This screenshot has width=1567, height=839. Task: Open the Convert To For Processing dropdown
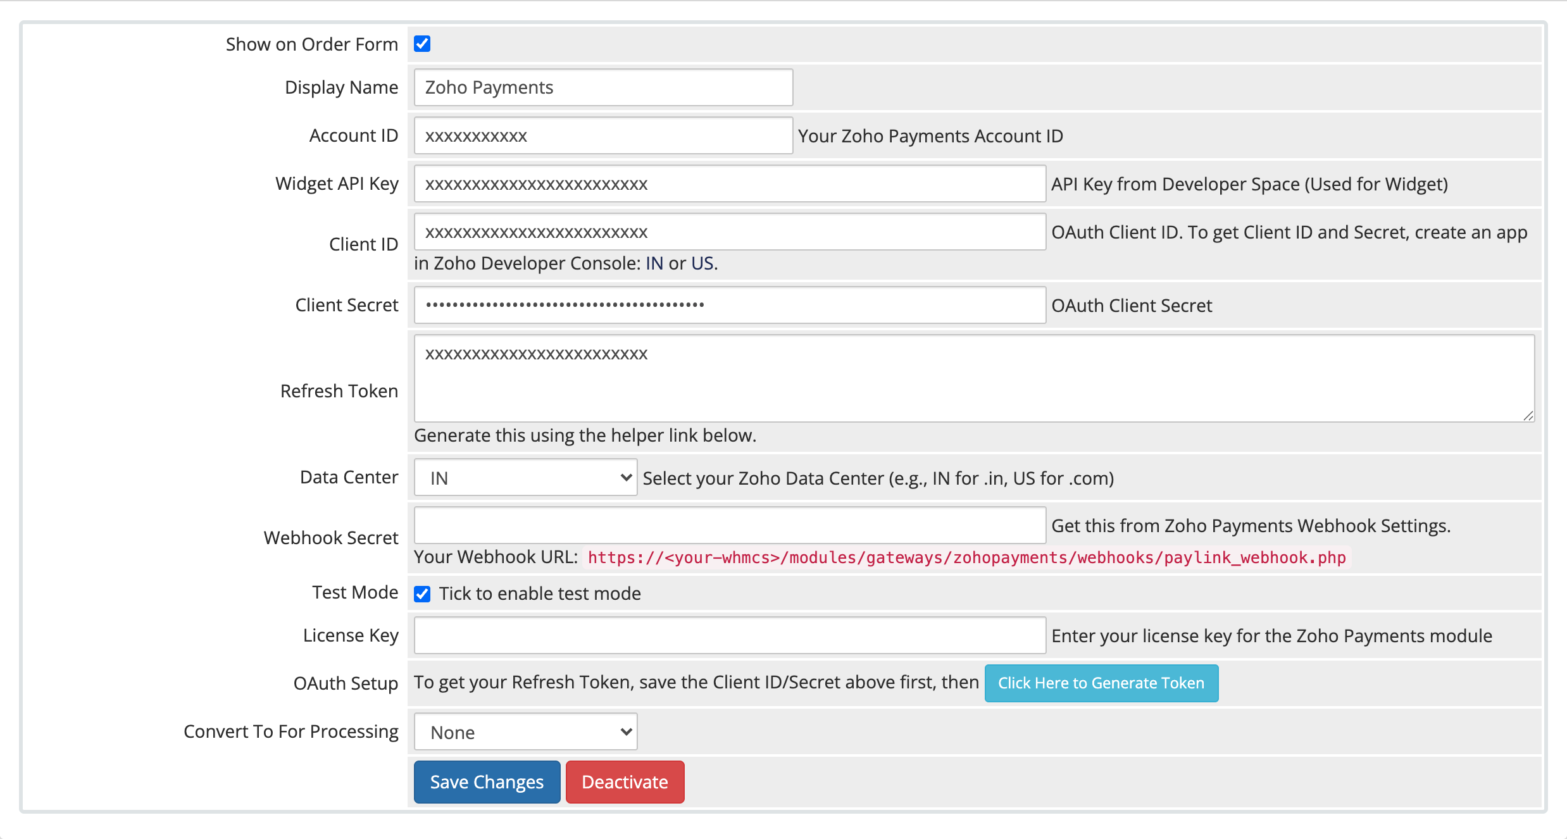525,732
